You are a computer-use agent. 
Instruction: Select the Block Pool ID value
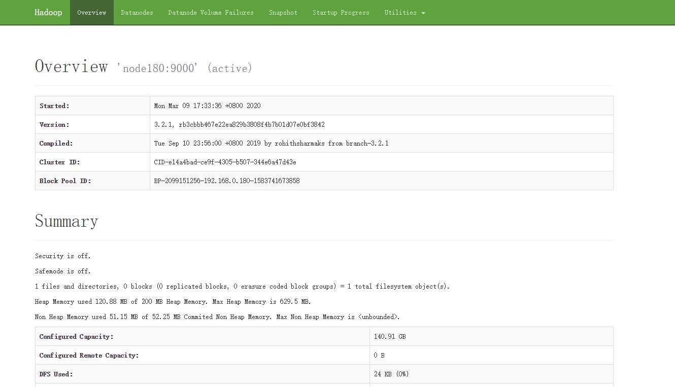227,181
